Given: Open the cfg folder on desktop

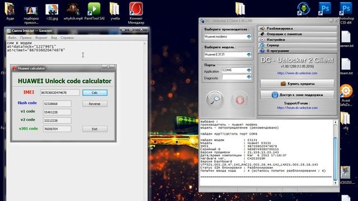Looking at the screenshot, I should click(x=346, y=121).
